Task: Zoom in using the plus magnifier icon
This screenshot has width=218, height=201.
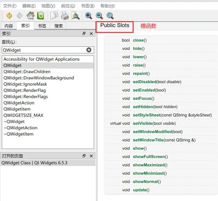Action: [x=89, y=16]
